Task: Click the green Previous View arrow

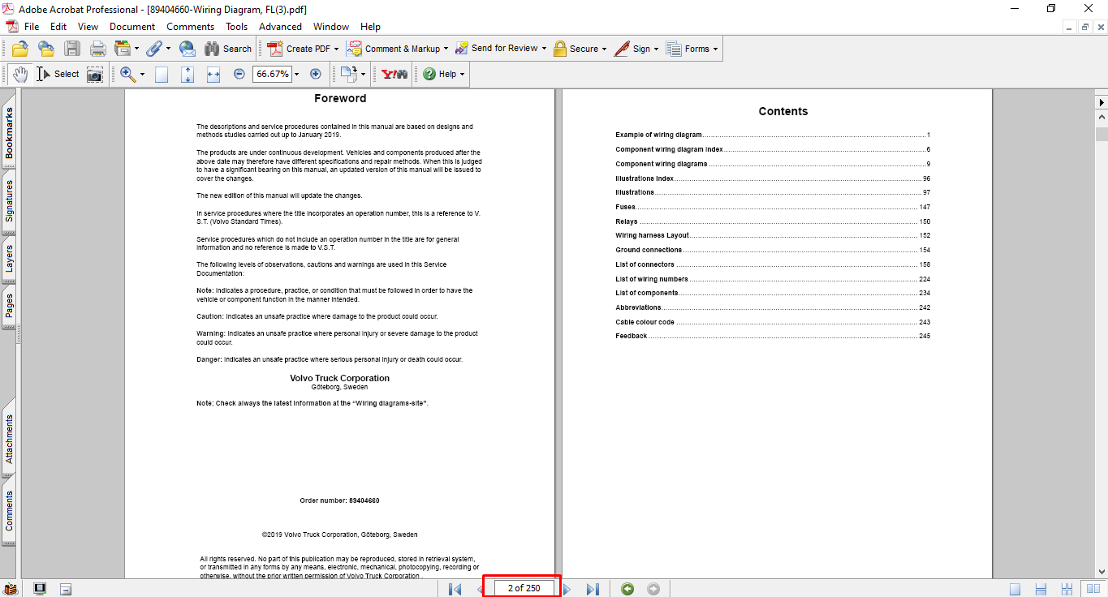Action: click(x=627, y=589)
